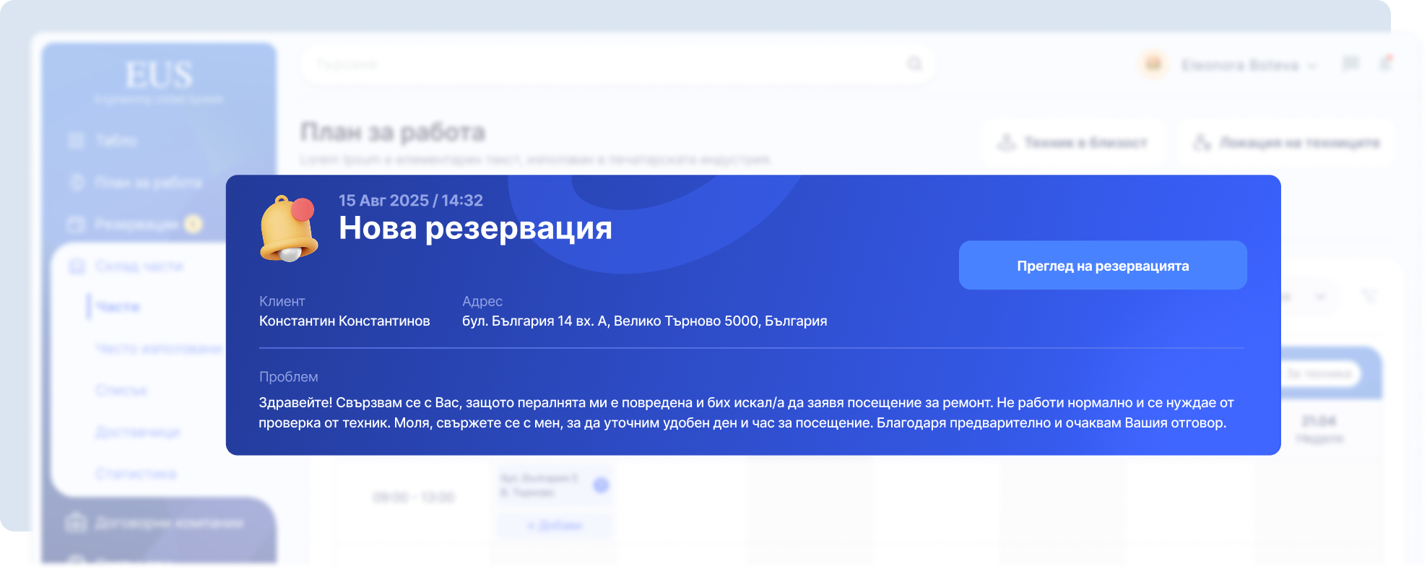The image size is (1427, 569).
Task: Select 'Части' sidebar subitem
Action: pyautogui.click(x=118, y=307)
